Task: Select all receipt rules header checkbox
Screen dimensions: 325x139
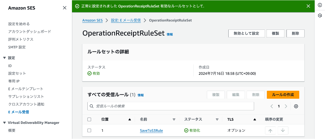Action: [x=89, y=119]
